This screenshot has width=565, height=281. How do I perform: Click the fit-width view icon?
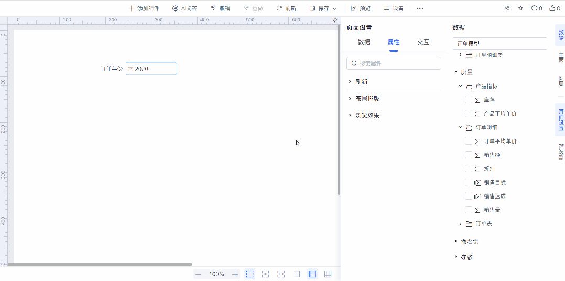point(281,274)
